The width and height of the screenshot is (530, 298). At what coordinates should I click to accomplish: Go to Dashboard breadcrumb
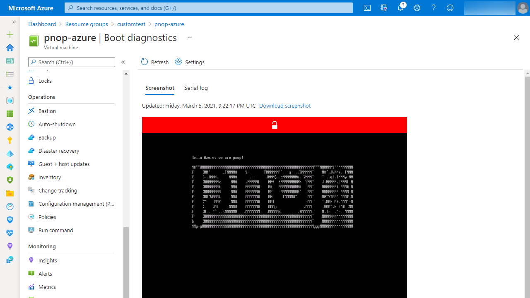click(42, 24)
